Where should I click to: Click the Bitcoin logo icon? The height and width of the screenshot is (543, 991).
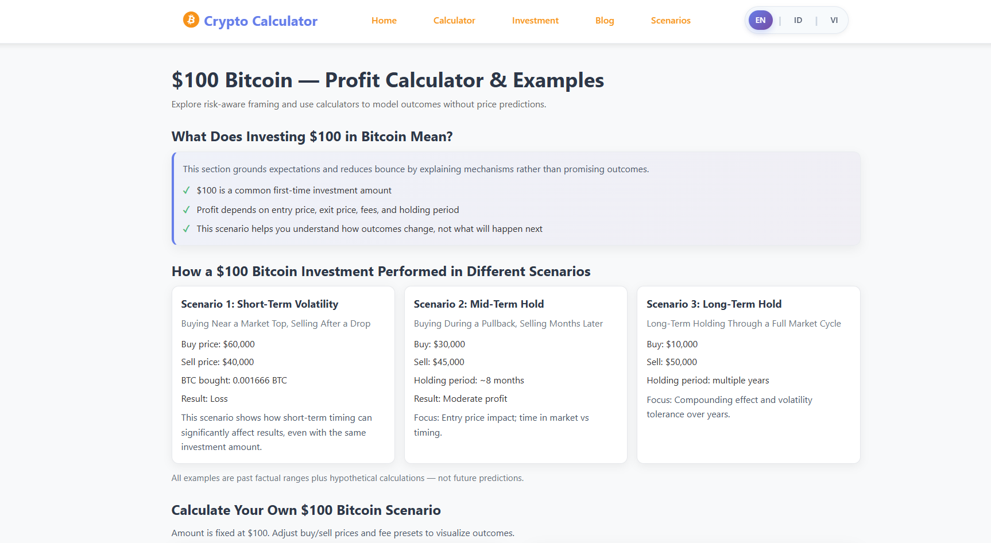click(x=189, y=20)
